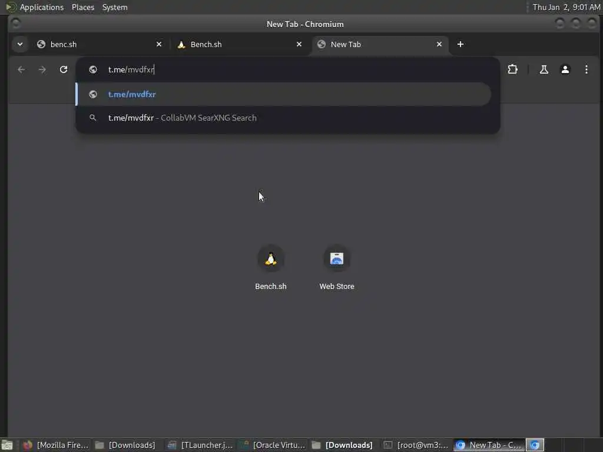Switch to Oracle VirtualBox taskbar window
603x452 pixels.
273,445
